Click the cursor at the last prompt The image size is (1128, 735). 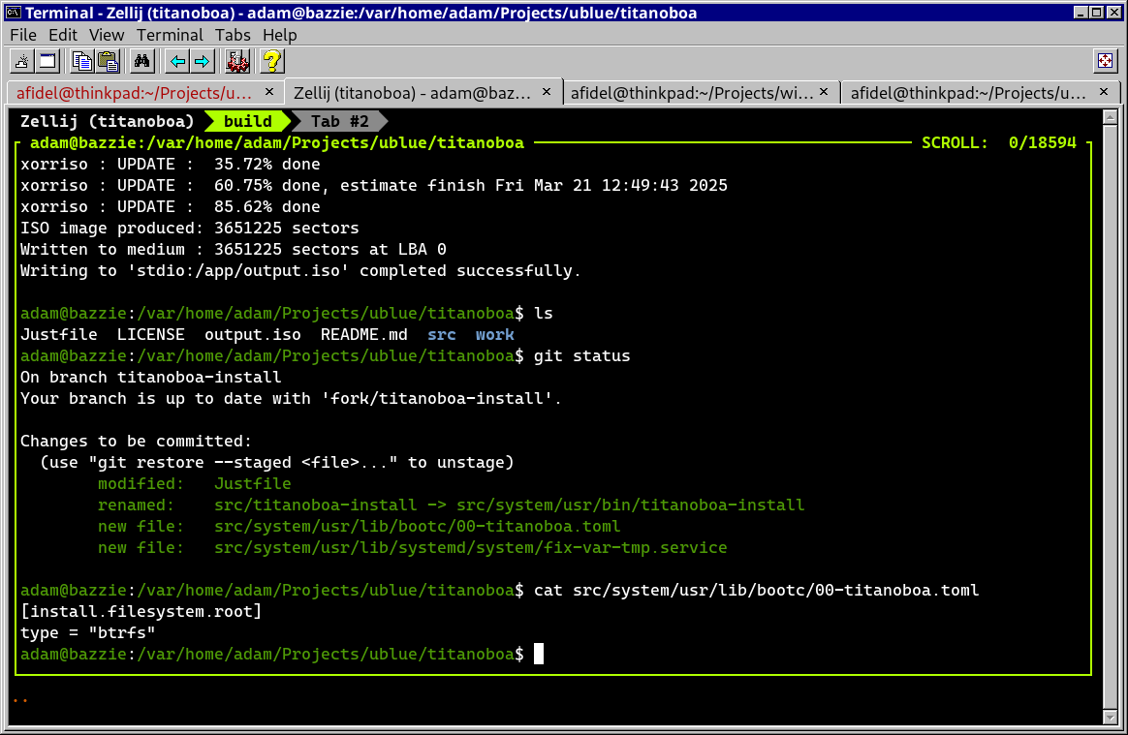539,654
